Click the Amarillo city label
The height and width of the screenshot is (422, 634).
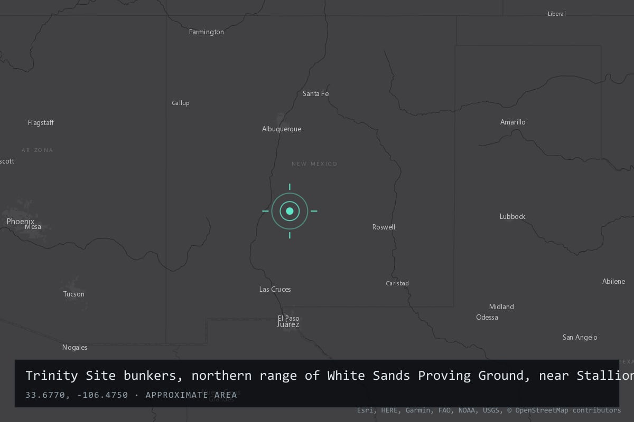(x=513, y=122)
